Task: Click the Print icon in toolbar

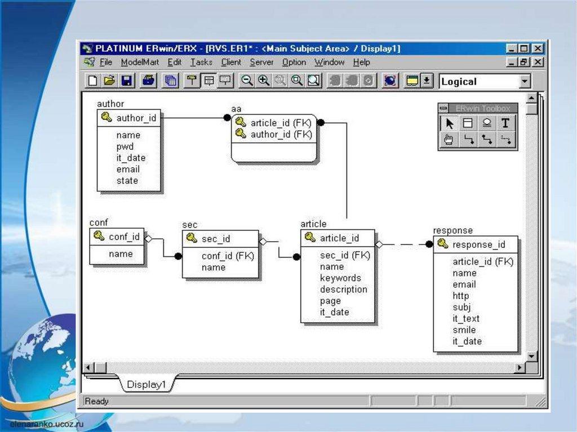Action: (x=149, y=81)
